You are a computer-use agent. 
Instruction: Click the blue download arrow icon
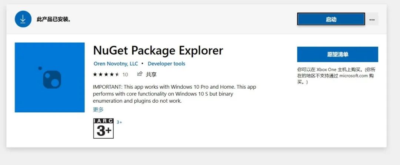23,19
